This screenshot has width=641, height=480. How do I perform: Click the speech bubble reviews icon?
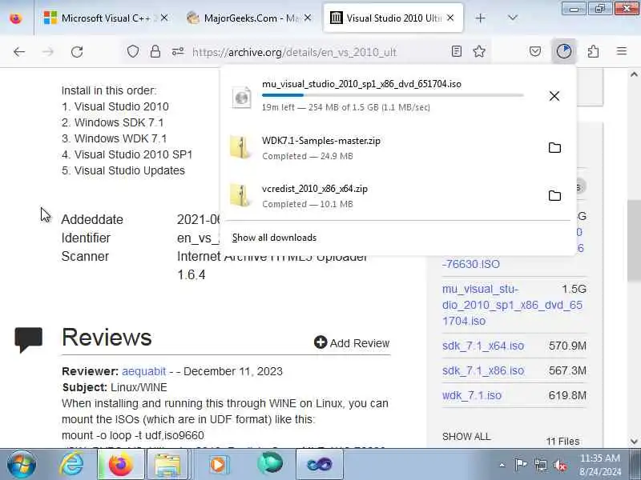29,339
